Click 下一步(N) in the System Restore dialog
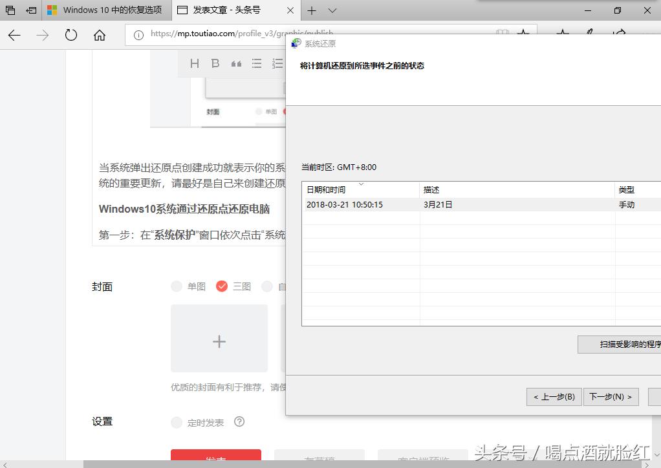 pyautogui.click(x=611, y=396)
